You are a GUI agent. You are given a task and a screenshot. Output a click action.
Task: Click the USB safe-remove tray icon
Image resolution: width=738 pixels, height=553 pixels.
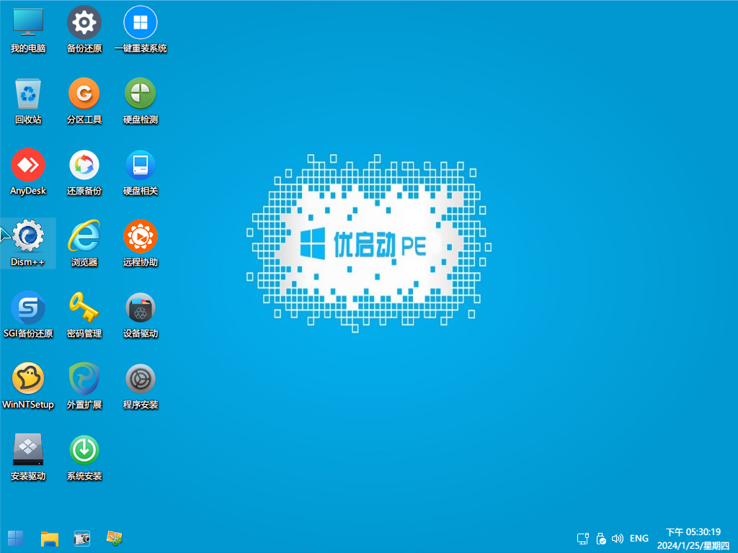pos(600,539)
